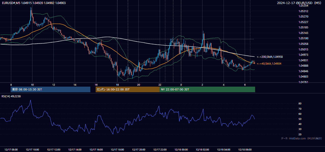Click the 12/17 08:00 bottom time label
Viewport: 325px width, 152px height.
pos(11,150)
